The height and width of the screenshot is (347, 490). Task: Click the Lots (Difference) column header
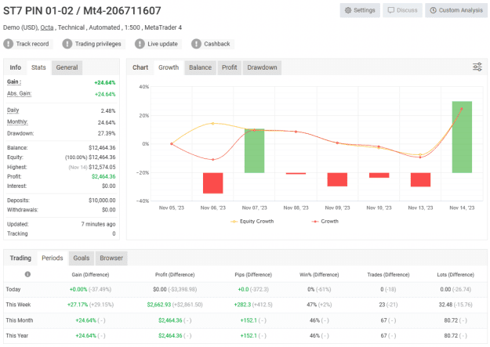click(x=456, y=274)
